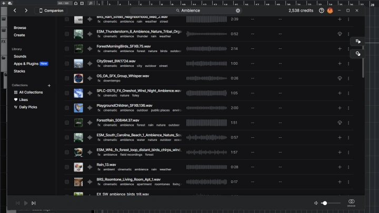Open the Likes collection
This screenshot has width=379, height=213.
coord(21,100)
